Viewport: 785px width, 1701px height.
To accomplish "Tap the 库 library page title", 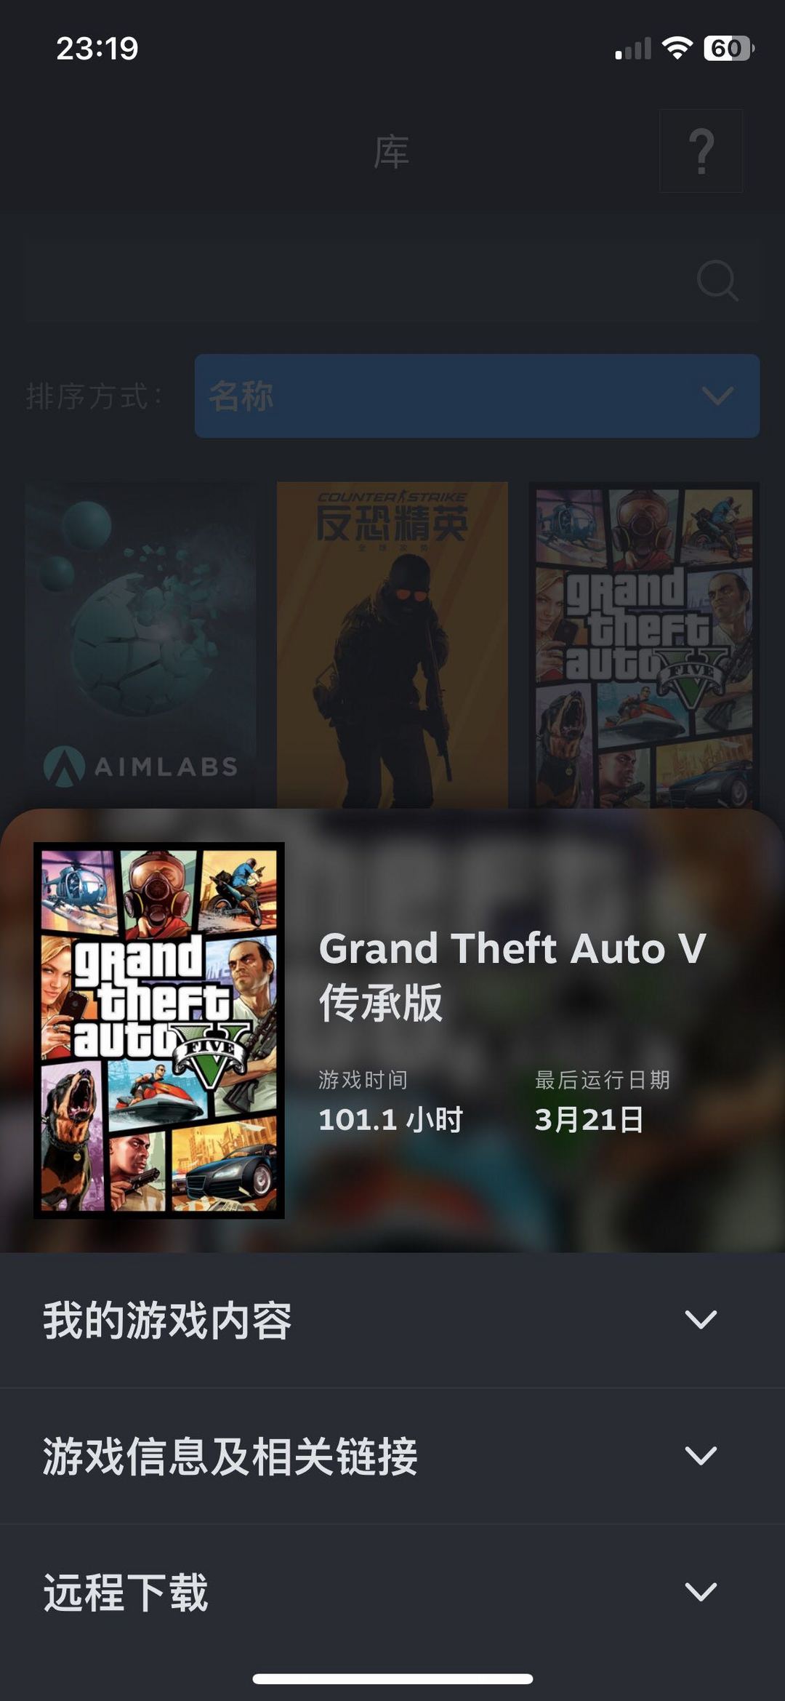I will coord(391,152).
